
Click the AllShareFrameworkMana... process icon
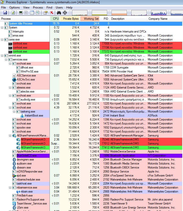pos(14,136)
